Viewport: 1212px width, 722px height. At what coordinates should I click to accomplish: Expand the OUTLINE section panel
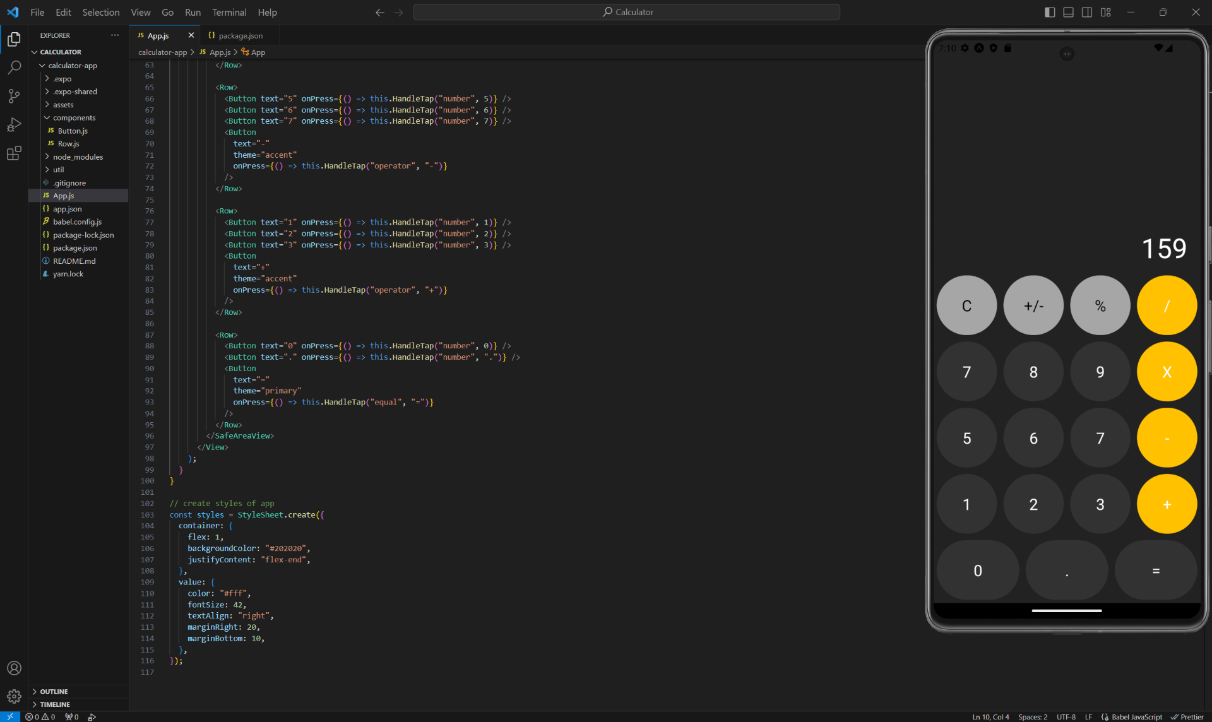click(34, 691)
